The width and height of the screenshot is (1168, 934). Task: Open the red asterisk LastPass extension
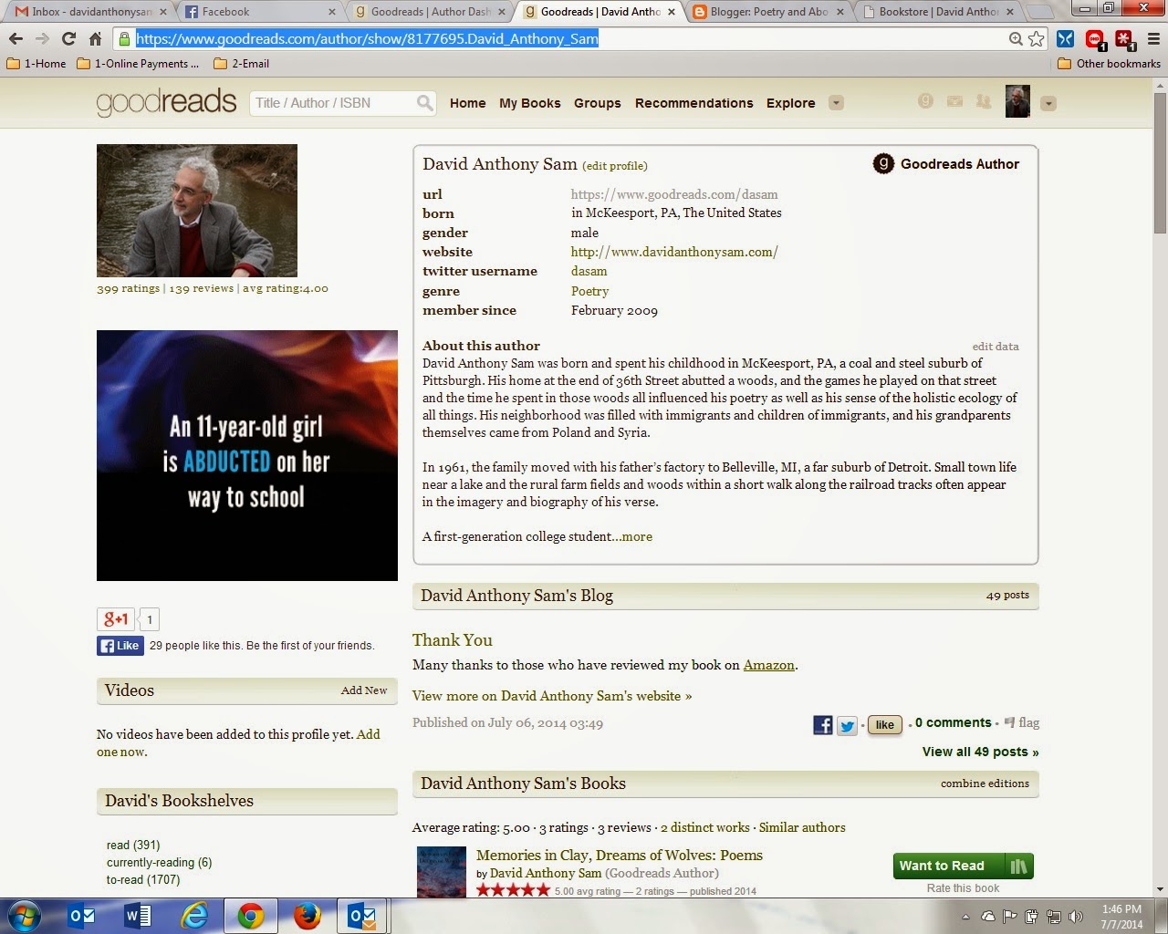(1124, 40)
